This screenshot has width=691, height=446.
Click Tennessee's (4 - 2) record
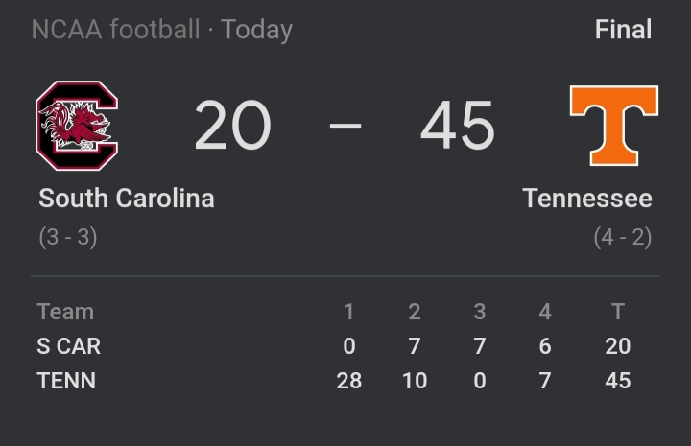tap(623, 236)
